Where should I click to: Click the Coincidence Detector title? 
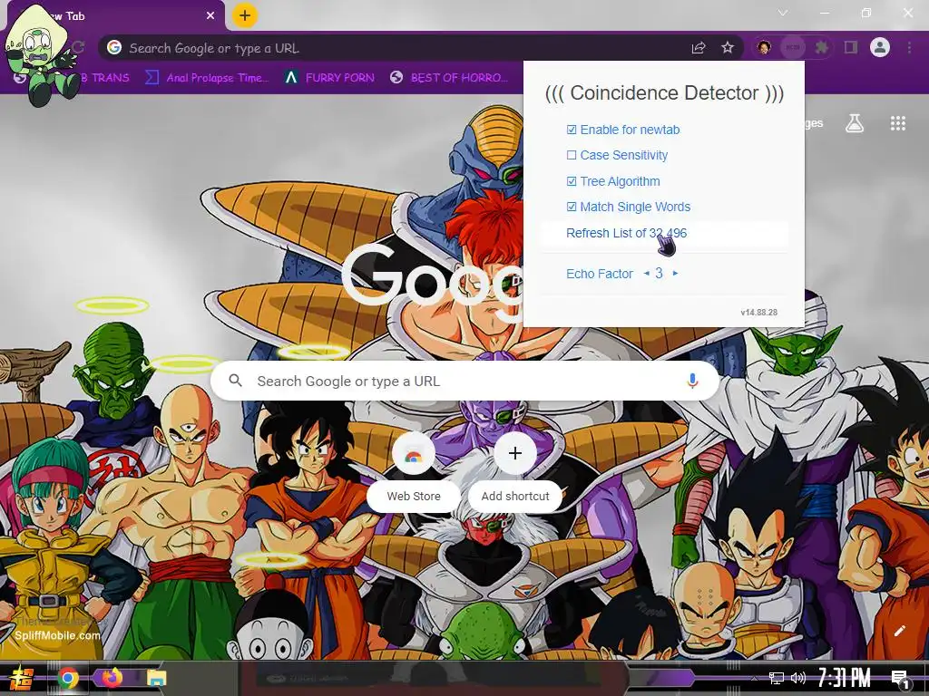tap(664, 93)
